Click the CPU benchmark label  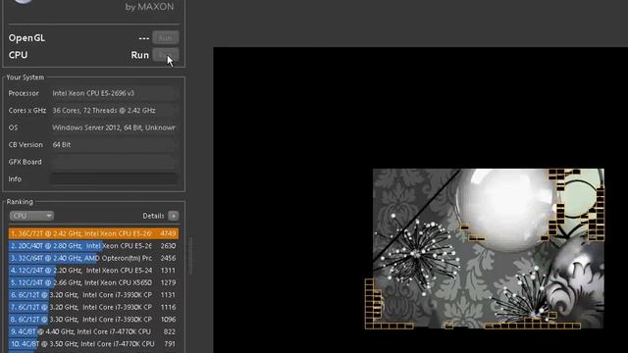click(18, 55)
